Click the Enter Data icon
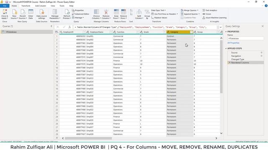Viewport: 268px width, 150px height. [x=31, y=12]
